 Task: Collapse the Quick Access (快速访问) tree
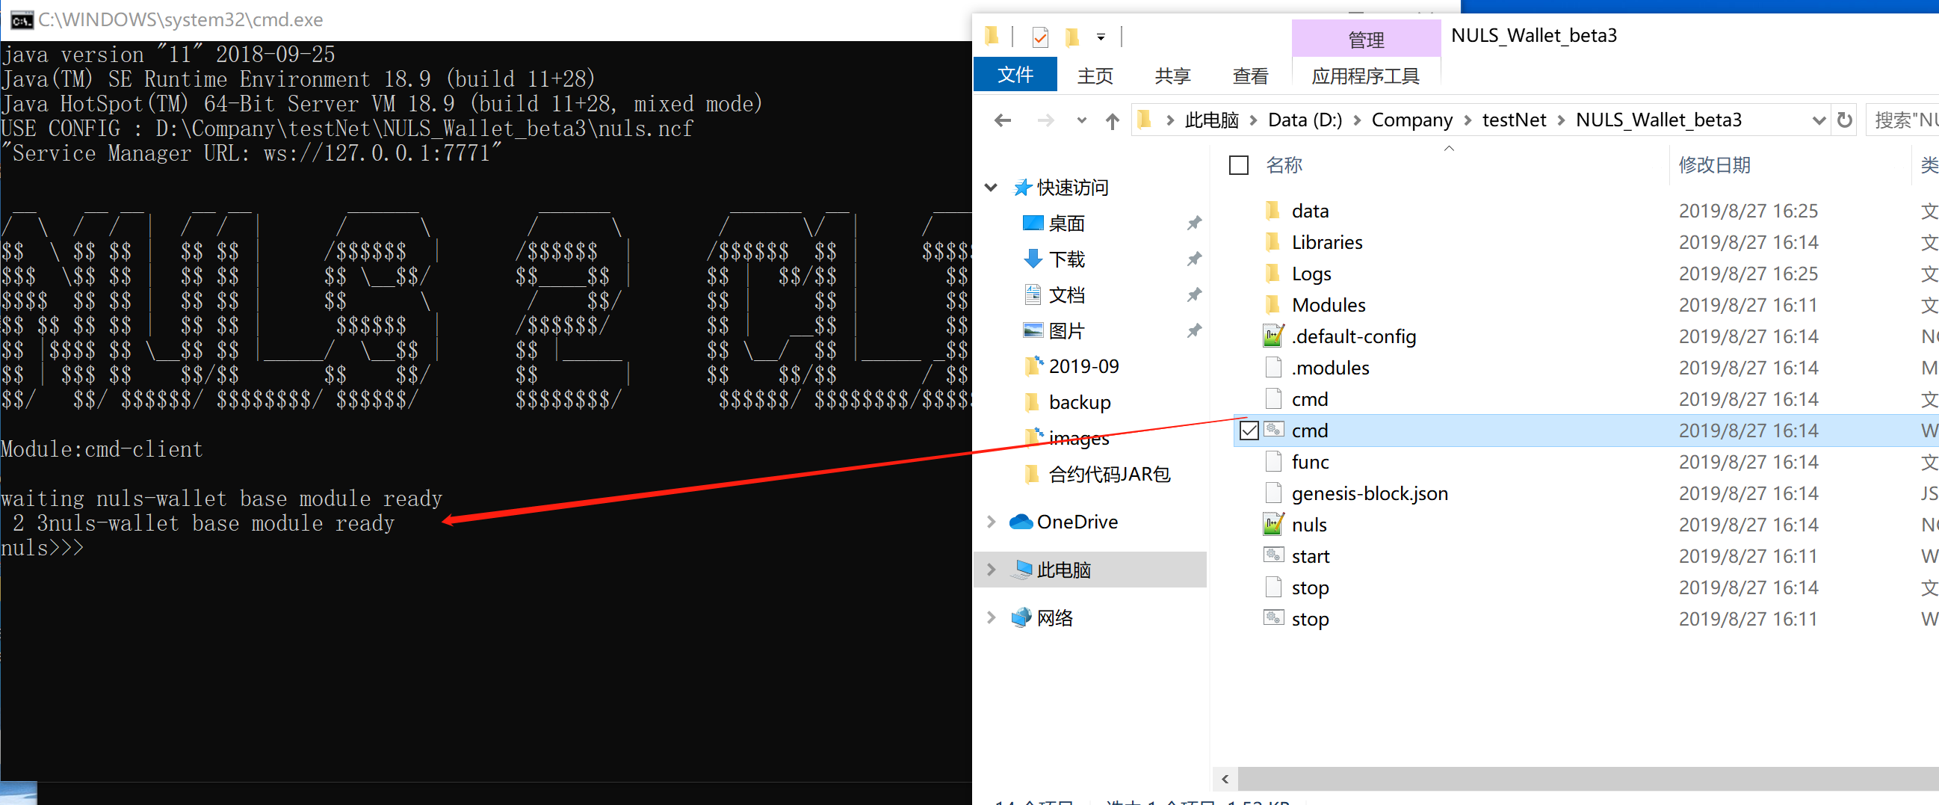[992, 188]
